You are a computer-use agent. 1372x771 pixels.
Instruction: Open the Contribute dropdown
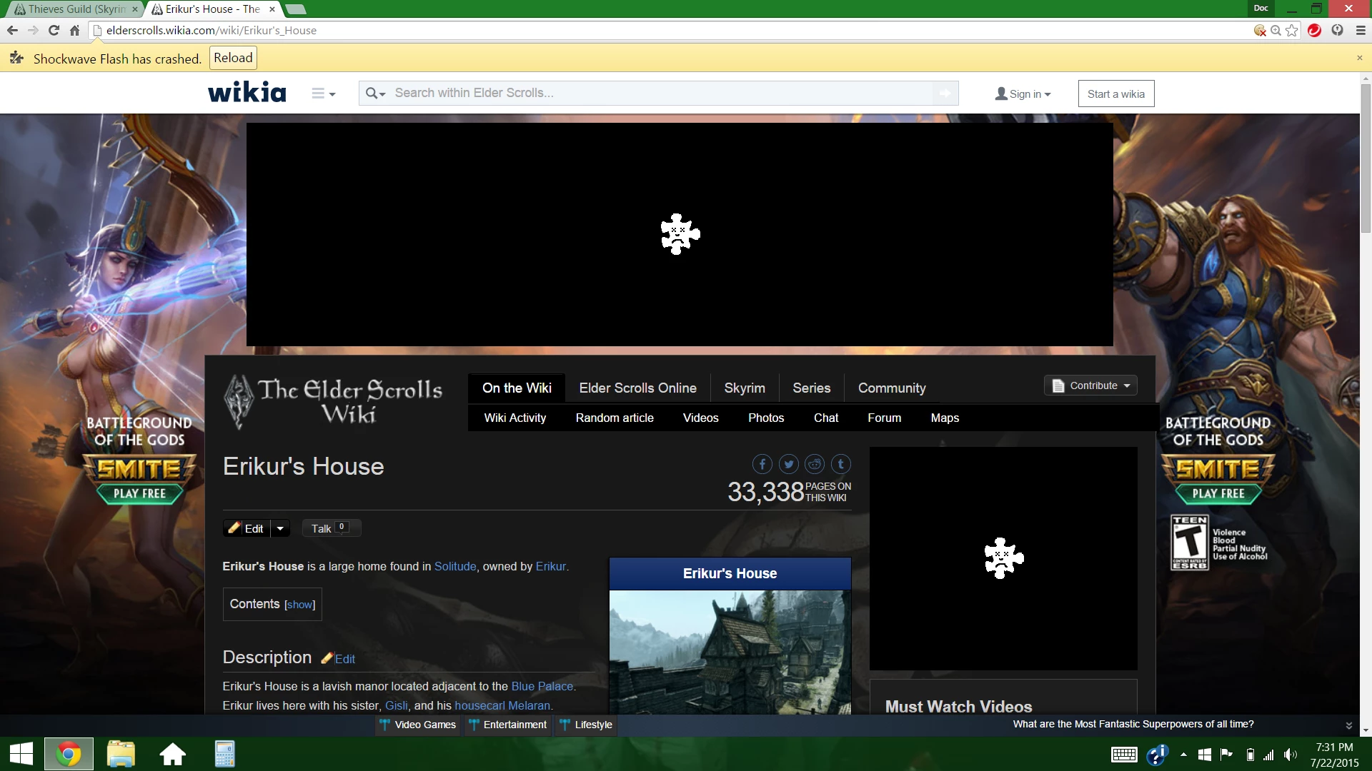[1090, 385]
